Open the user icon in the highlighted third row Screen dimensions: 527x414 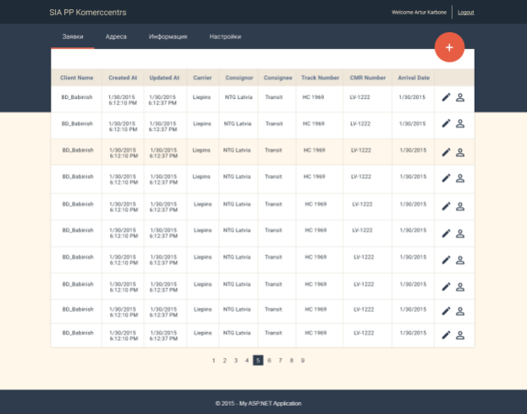click(x=461, y=153)
